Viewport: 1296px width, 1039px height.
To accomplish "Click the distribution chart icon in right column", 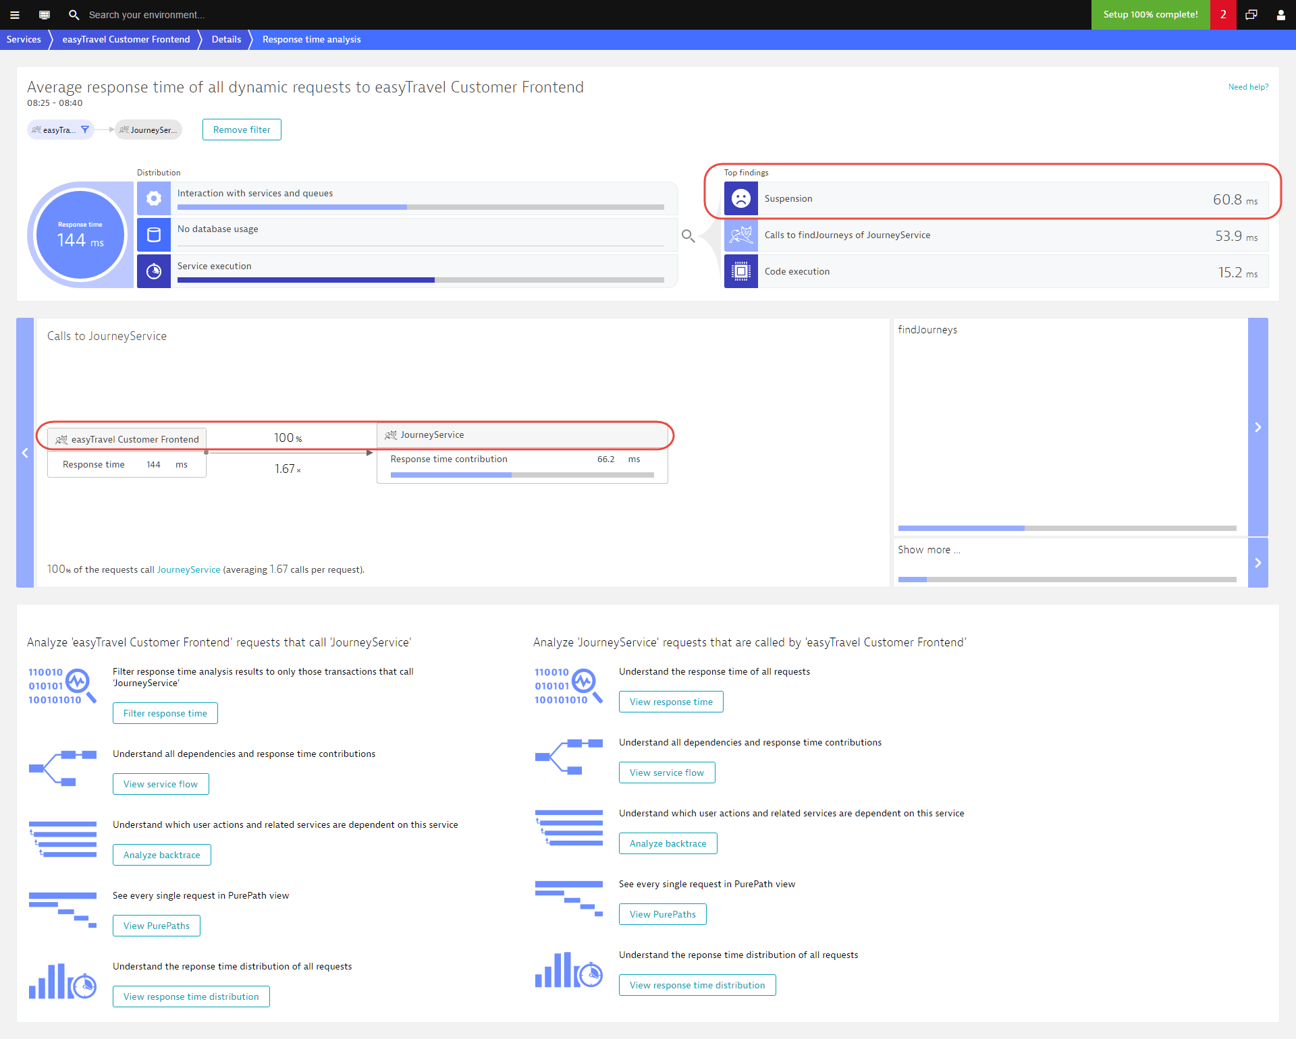I will point(568,970).
